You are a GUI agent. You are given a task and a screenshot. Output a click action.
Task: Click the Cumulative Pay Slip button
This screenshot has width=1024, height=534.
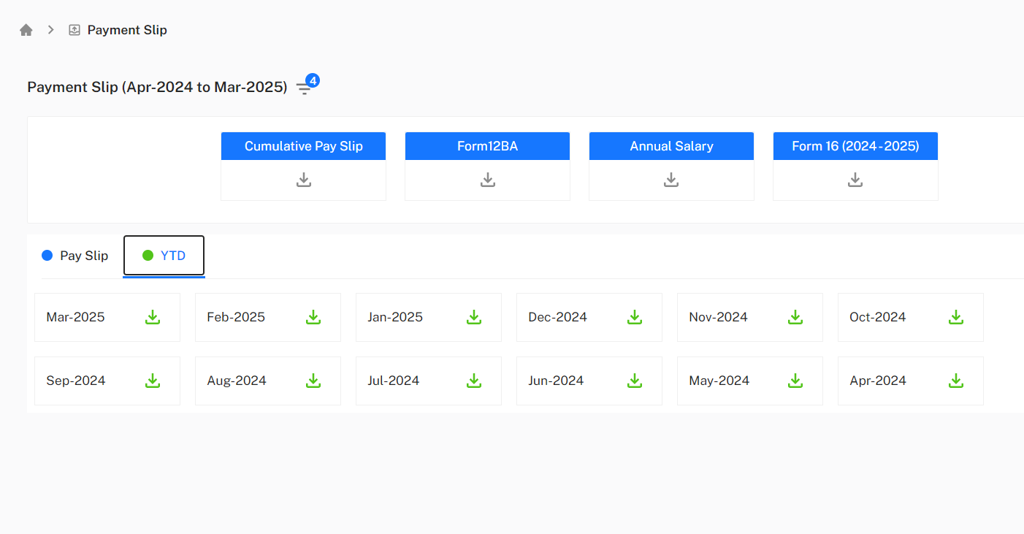pyautogui.click(x=303, y=145)
